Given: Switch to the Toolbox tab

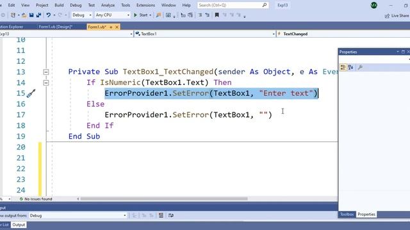Looking at the screenshot, I should coord(347,215).
